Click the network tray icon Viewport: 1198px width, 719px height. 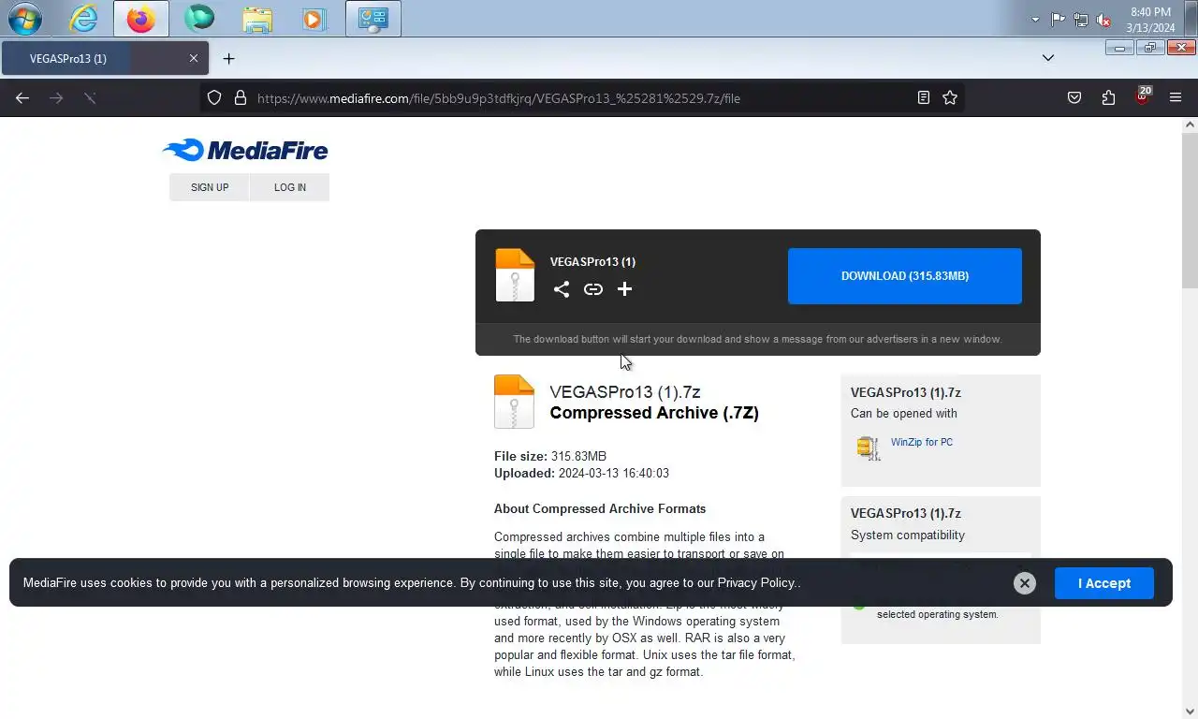click(1081, 20)
